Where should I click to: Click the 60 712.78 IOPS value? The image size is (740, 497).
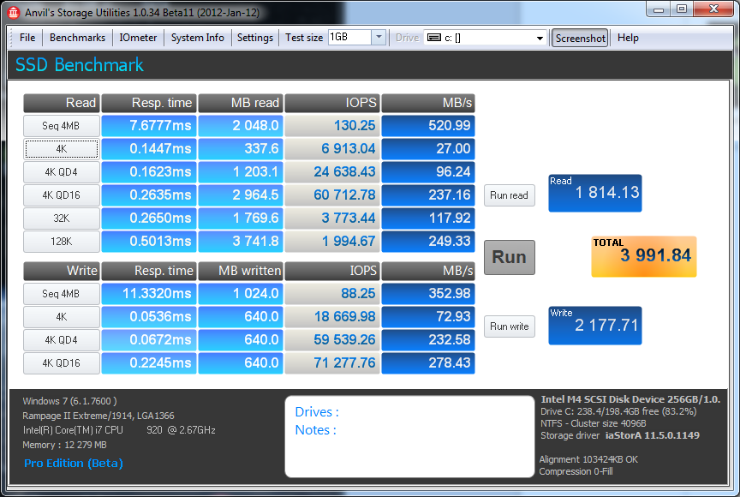(332, 195)
